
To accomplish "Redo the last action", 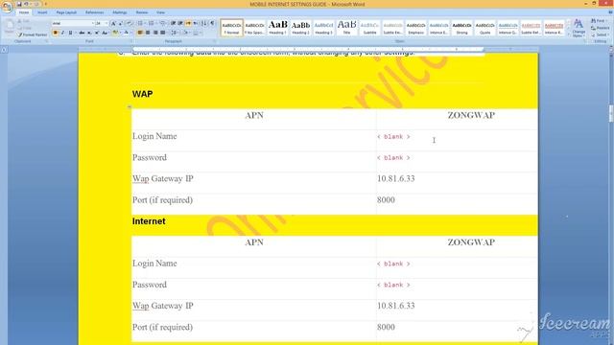I will pos(36,4).
